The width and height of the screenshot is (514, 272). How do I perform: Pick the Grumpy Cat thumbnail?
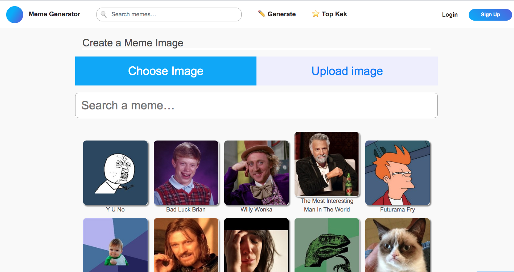398,245
